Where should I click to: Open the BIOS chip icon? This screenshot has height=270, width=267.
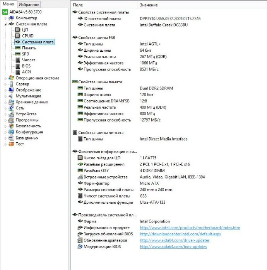[x=18, y=66]
